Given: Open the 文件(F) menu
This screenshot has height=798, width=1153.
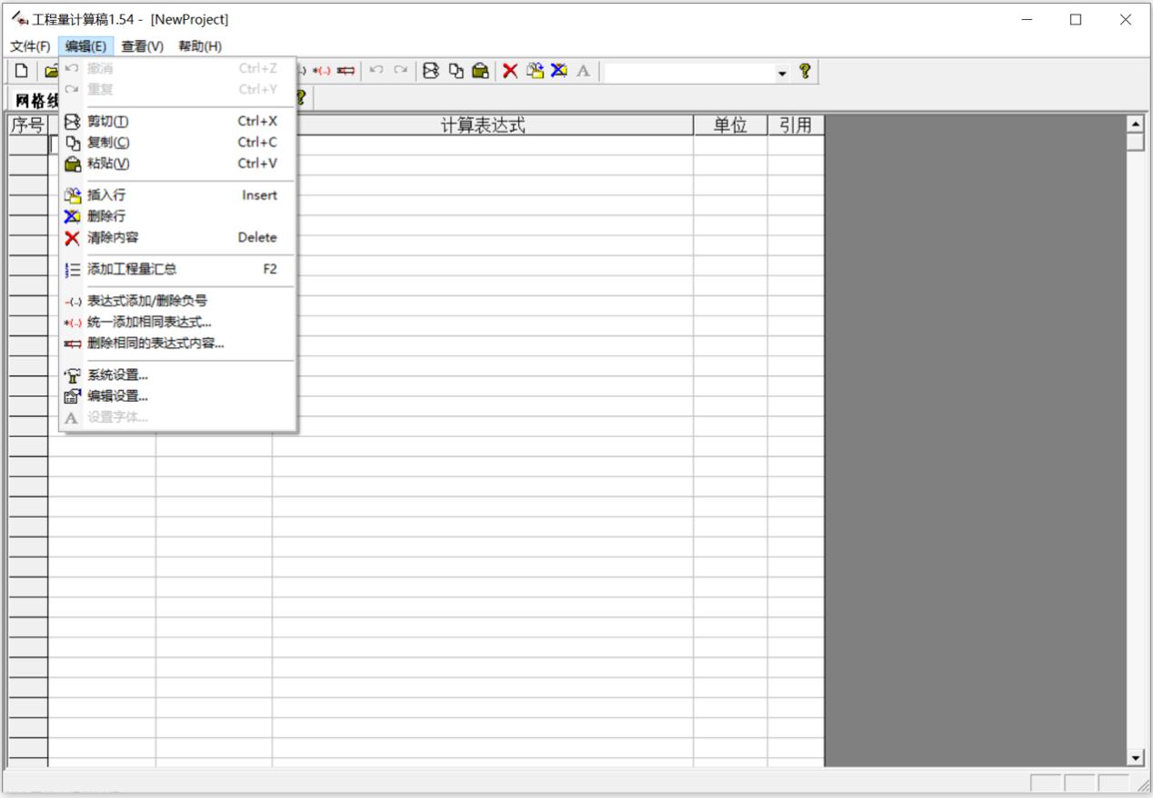Looking at the screenshot, I should tap(30, 46).
